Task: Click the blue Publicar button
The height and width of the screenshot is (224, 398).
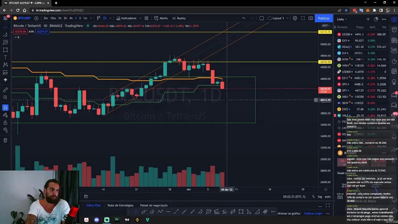Action: click(324, 18)
